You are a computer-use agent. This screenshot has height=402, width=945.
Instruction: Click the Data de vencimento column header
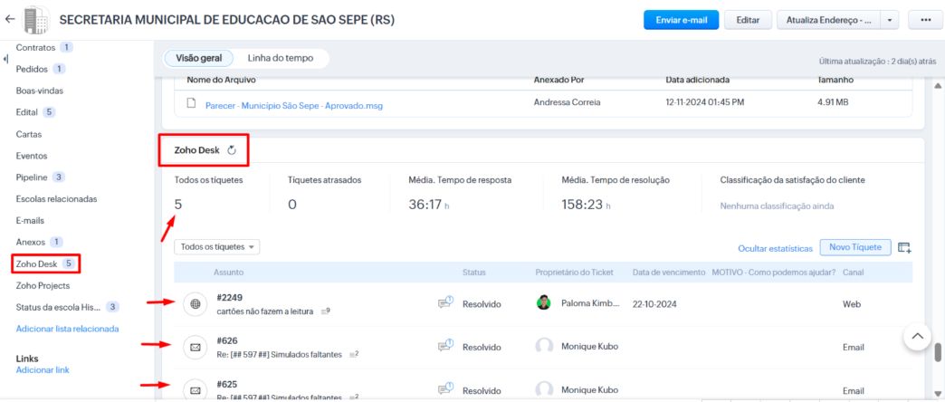(668, 273)
